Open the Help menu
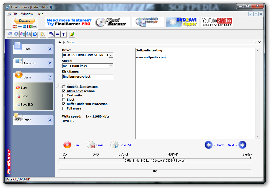The width and height of the screenshot is (271, 189). [x=40, y=14]
